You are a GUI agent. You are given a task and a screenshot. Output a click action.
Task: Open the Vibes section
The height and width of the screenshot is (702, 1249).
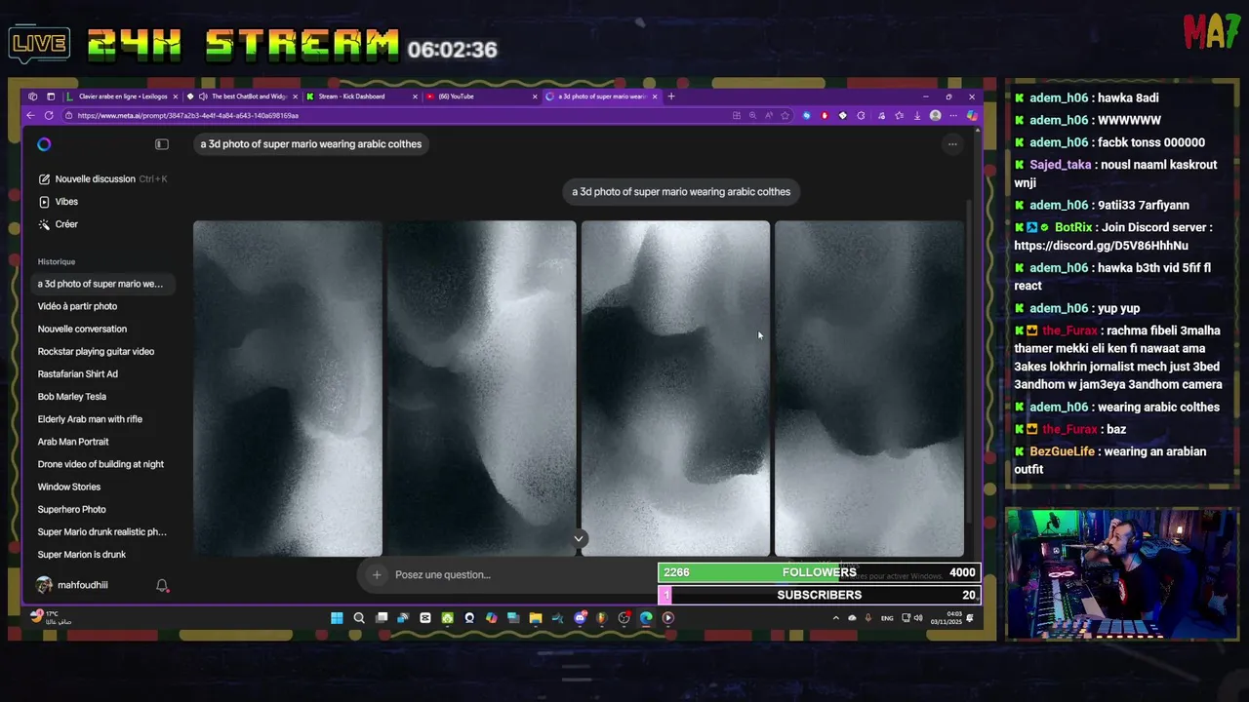[59, 202]
